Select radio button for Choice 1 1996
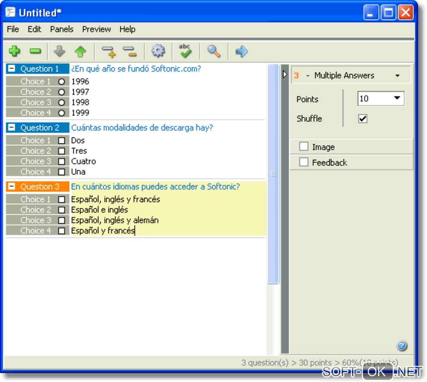This screenshot has width=427, height=382. 62,81
